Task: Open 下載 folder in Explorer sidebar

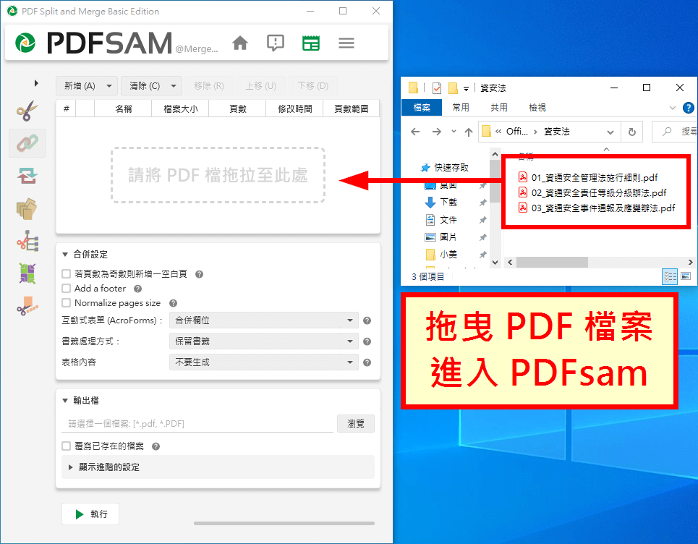Action: click(x=442, y=202)
